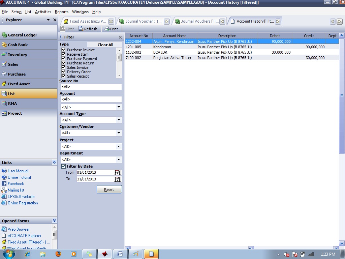This screenshot has height=259, width=345.
Task: Click the table vertical scrollbar thumb
Action: coord(342,95)
